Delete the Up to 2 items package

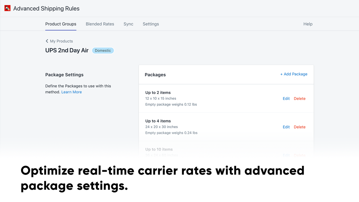299,98
